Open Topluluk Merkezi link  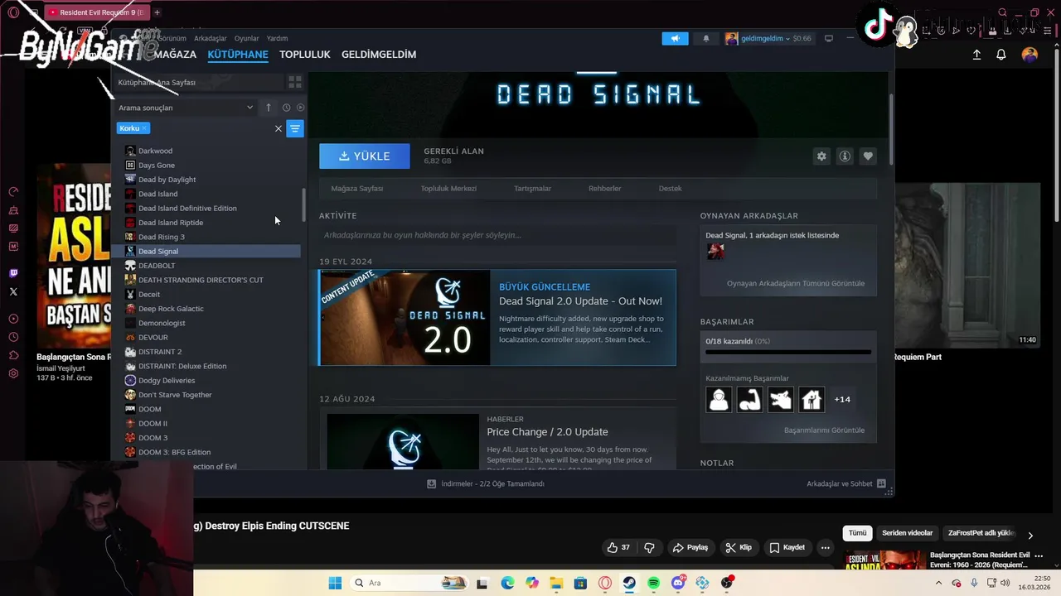448,188
